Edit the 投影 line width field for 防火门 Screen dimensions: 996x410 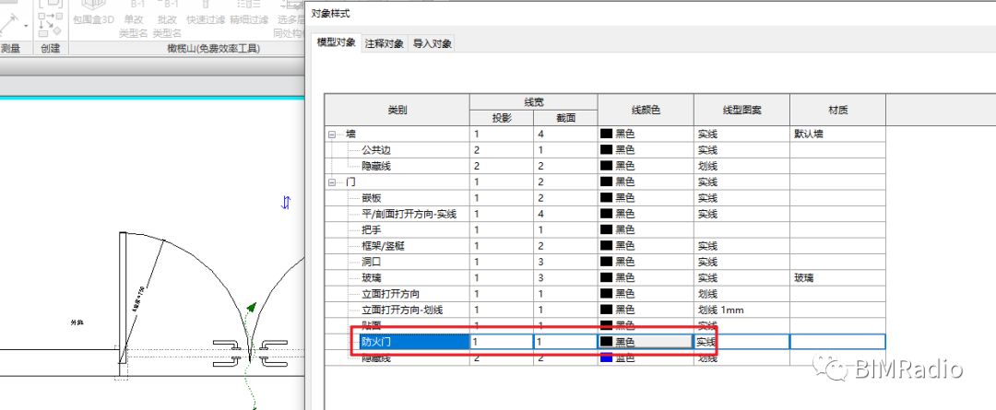[502, 342]
